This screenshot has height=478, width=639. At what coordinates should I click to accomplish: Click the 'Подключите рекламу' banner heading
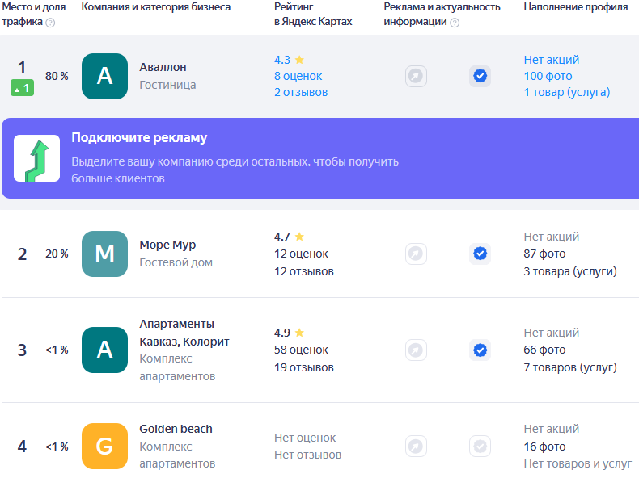point(139,138)
